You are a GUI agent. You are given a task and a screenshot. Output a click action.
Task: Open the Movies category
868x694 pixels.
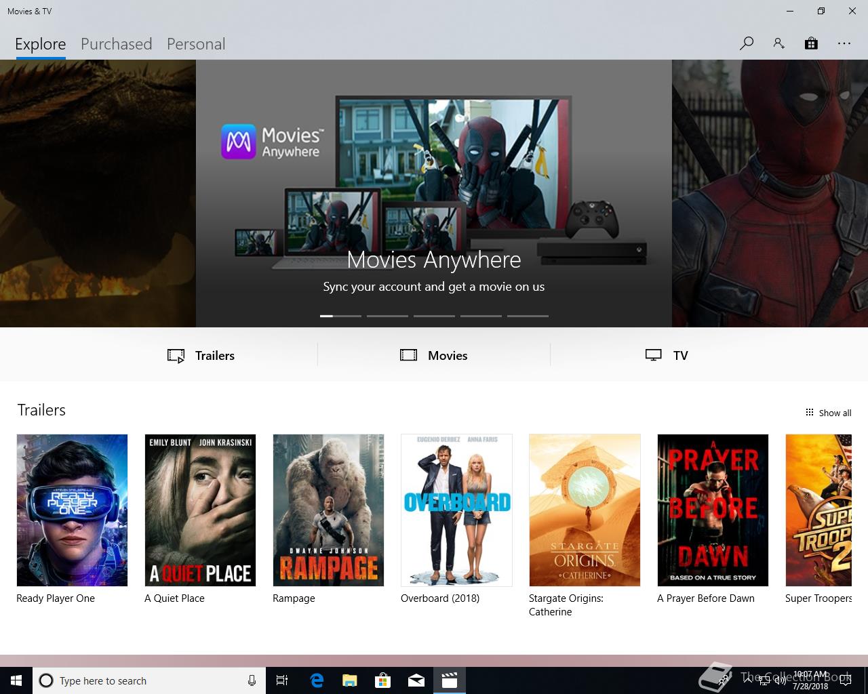point(434,356)
